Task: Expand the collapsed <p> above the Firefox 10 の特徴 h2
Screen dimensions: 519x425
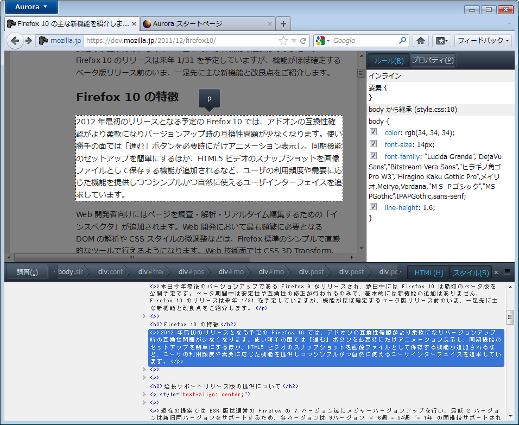Action: 144,316
